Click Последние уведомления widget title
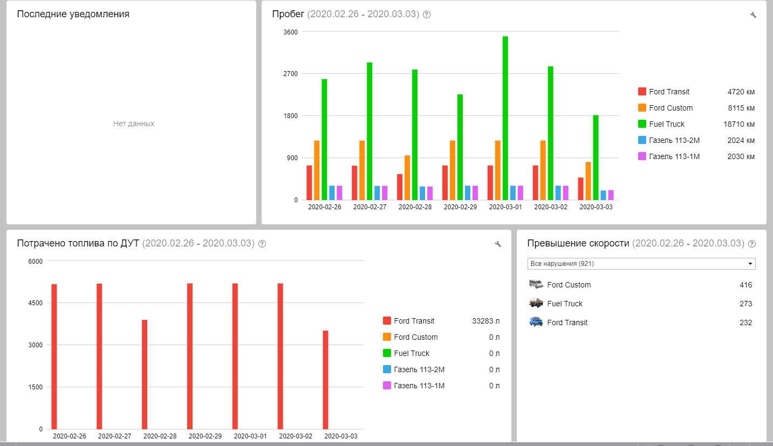This screenshot has height=446, width=773. 73,15
